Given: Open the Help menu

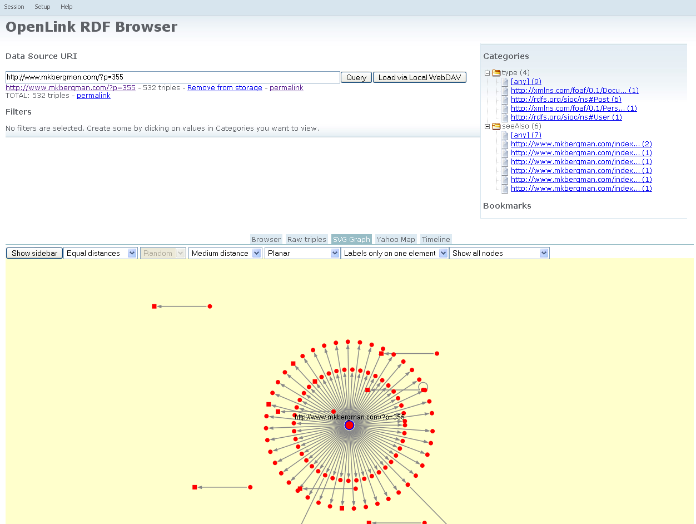Looking at the screenshot, I should click(x=67, y=7).
